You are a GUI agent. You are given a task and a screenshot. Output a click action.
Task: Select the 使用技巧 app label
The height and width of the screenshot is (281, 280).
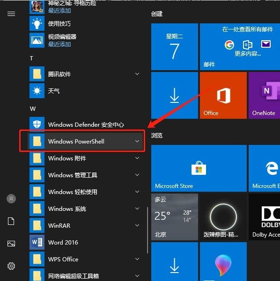tap(59, 23)
